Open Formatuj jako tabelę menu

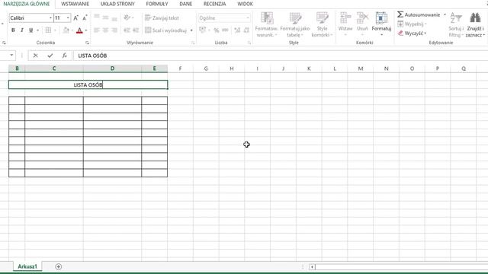click(295, 24)
